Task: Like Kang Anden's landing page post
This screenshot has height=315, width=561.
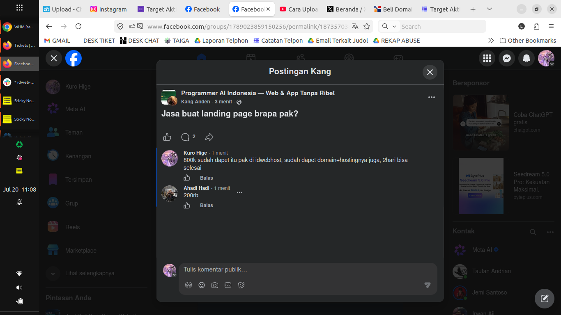Action: click(167, 137)
